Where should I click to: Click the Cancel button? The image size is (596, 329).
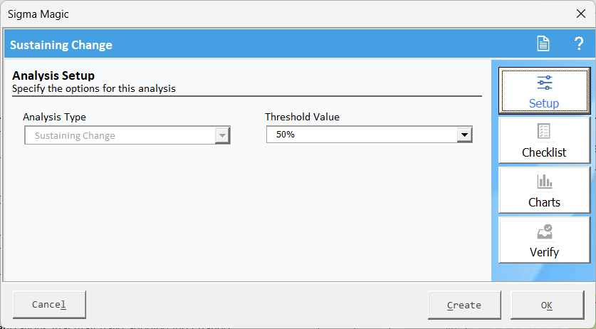click(x=49, y=305)
